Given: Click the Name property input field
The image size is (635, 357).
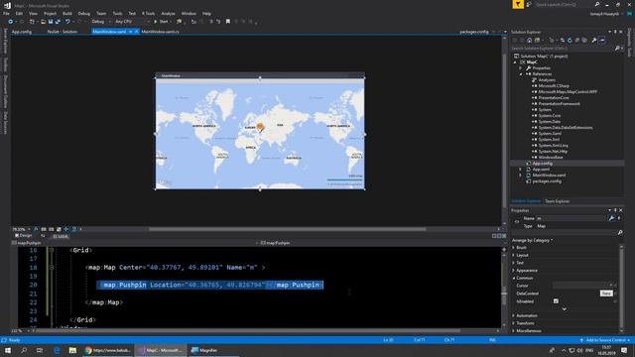Looking at the screenshot, I should tap(571, 218).
